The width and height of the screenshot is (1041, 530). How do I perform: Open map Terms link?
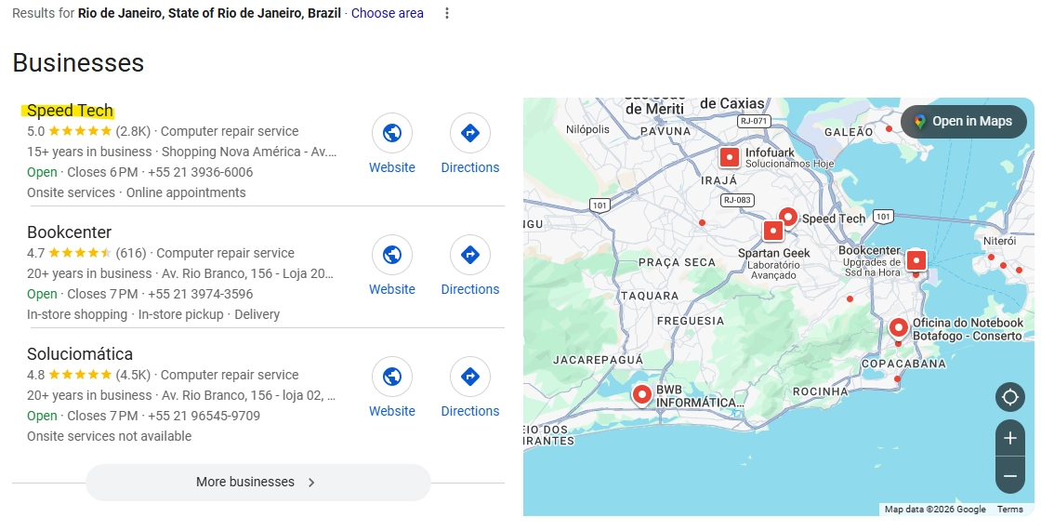pyautogui.click(x=1009, y=510)
